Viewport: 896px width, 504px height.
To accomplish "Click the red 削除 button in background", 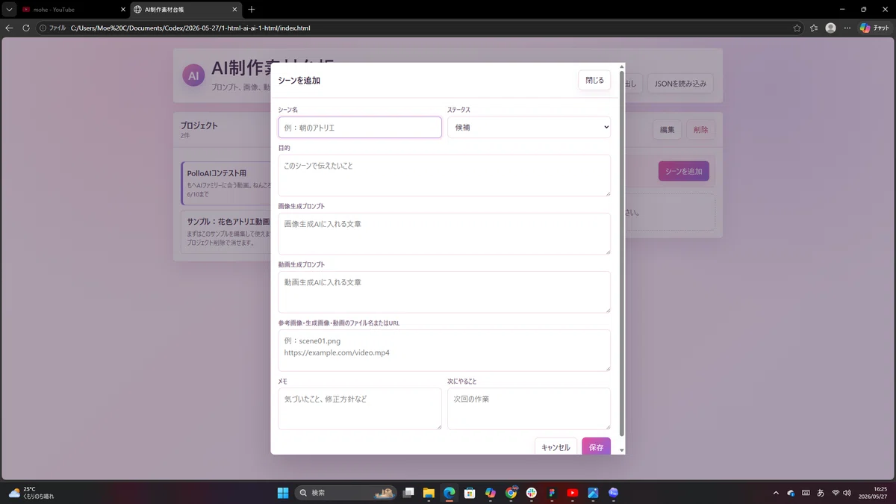I will [700, 129].
